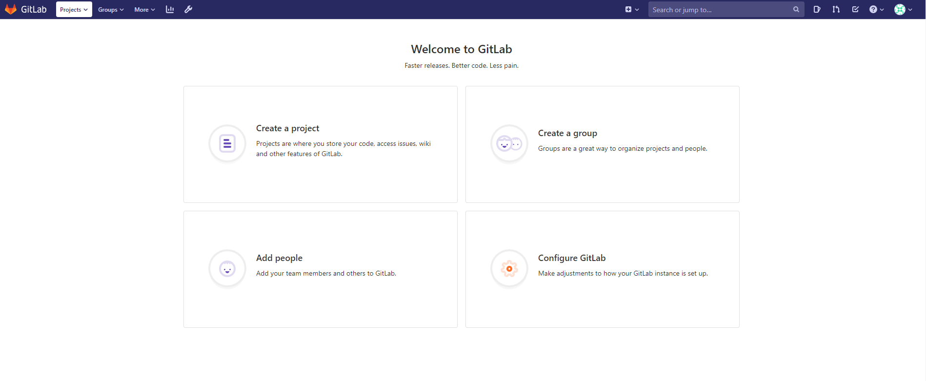This screenshot has height=381, width=926.
Task: Click the Configure GitLab heading
Action: pyautogui.click(x=572, y=258)
